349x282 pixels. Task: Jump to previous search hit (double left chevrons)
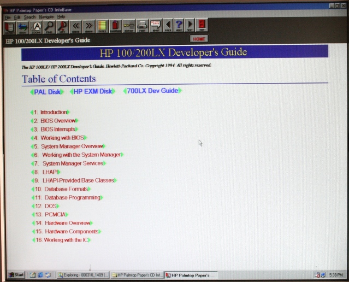coord(76,27)
